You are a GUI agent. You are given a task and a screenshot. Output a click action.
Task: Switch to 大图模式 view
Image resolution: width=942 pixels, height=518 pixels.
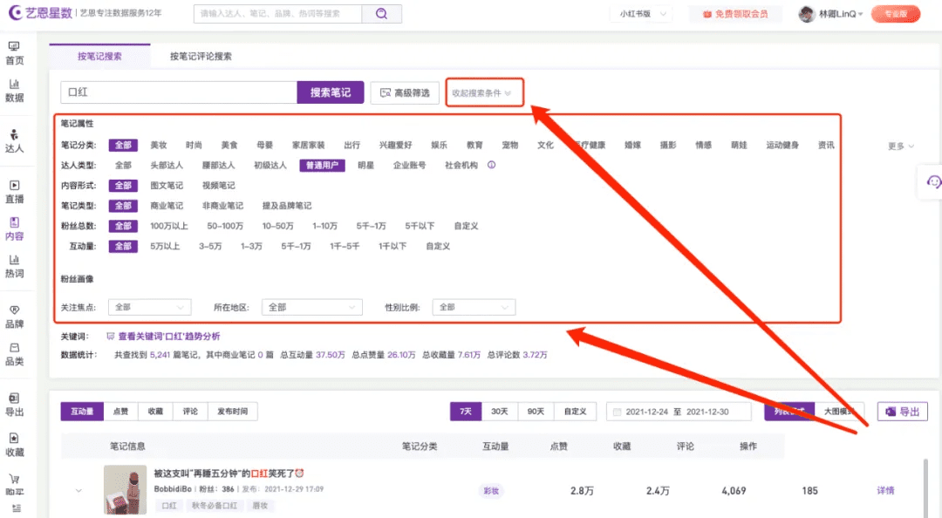click(x=840, y=412)
